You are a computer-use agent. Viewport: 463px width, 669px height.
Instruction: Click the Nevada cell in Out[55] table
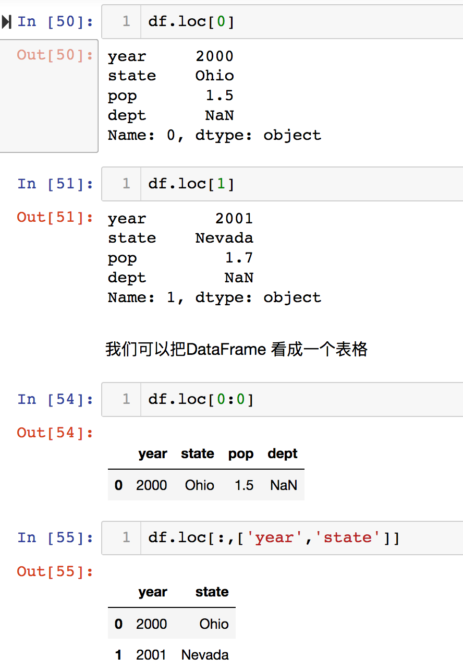coord(205,655)
